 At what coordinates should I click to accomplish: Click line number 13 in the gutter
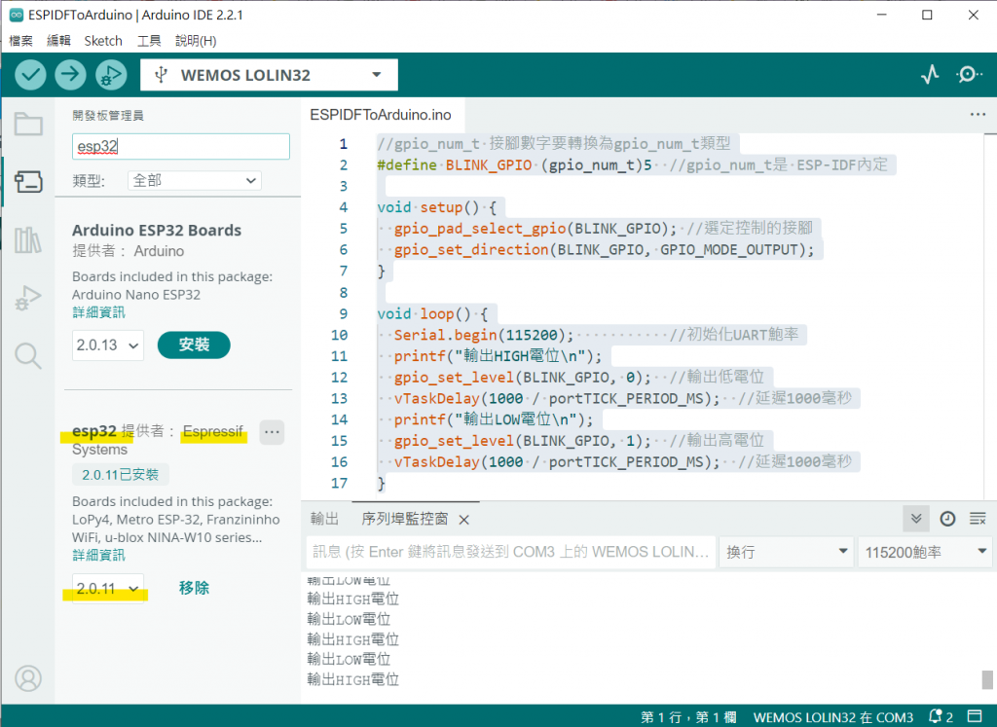click(340, 398)
